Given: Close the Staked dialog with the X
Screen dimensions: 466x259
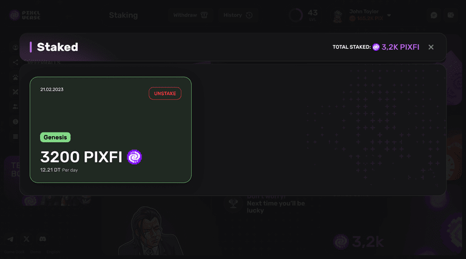Looking at the screenshot, I should pos(431,47).
